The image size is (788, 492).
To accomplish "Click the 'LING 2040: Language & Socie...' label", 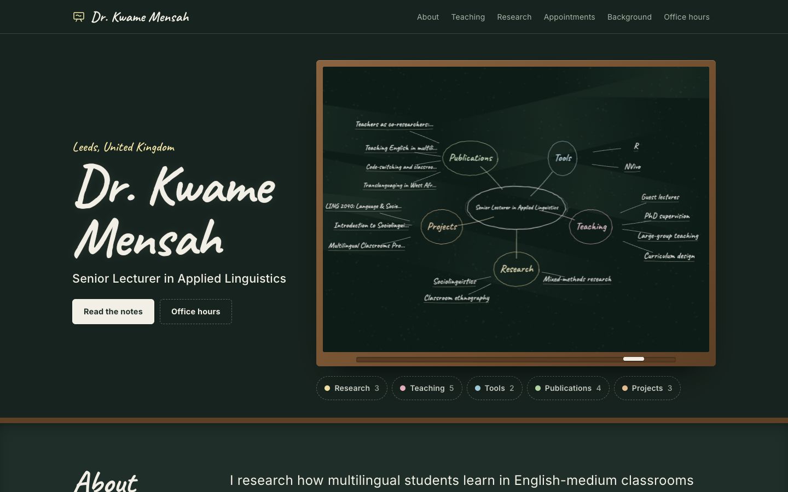I will tap(363, 206).
